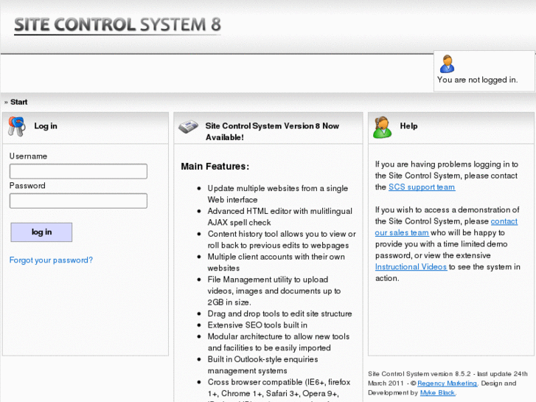The height and width of the screenshot is (402, 536).
Task: Click the Log in panel heading
Action: [x=46, y=126]
